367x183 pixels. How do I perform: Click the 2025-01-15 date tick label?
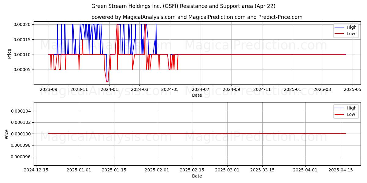(x=114, y=170)
